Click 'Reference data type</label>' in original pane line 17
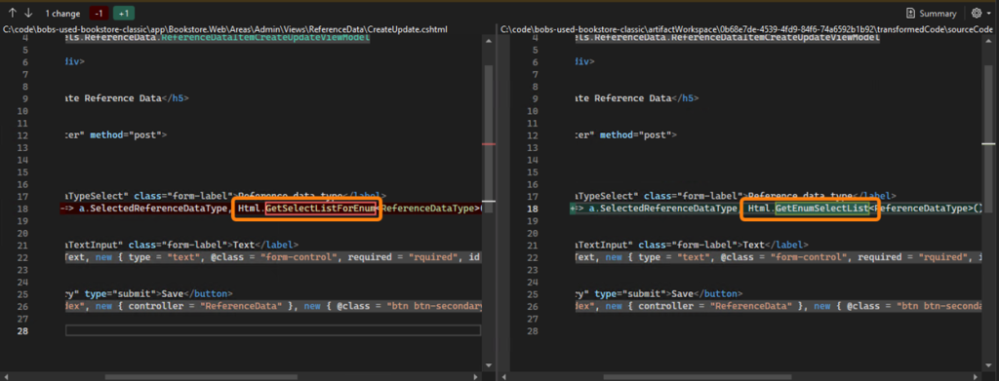999x381 pixels. (x=311, y=197)
